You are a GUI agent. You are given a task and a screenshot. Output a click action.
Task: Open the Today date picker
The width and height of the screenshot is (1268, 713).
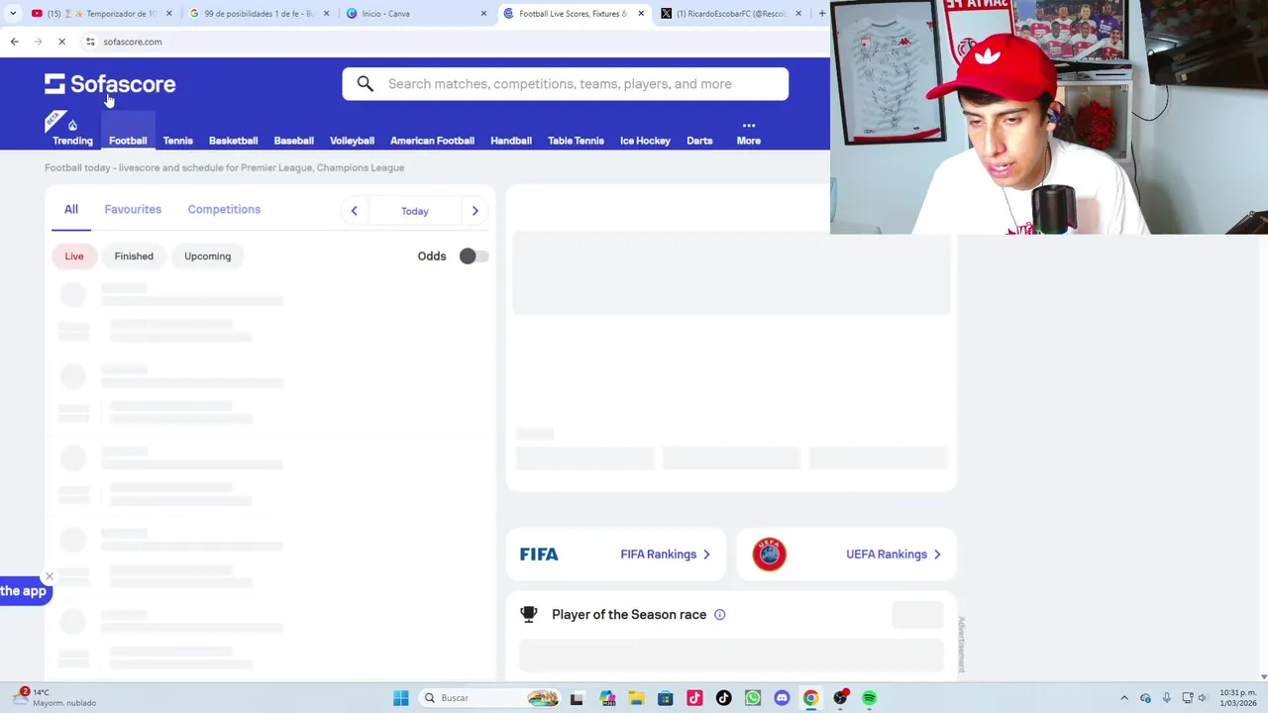point(415,211)
